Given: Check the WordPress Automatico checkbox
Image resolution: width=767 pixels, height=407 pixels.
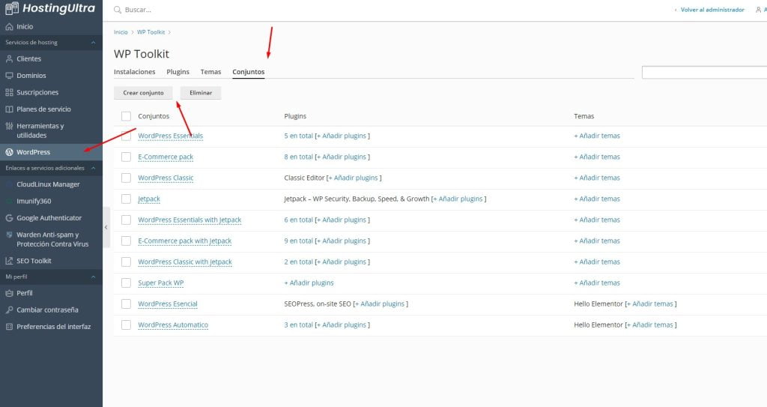Looking at the screenshot, I should tap(126, 325).
